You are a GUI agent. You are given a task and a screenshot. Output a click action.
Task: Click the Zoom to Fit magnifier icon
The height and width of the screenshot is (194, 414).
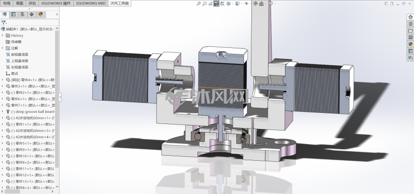(x=198, y=4)
